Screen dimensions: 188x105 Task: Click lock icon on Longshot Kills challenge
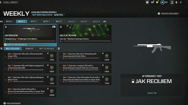point(103,65)
